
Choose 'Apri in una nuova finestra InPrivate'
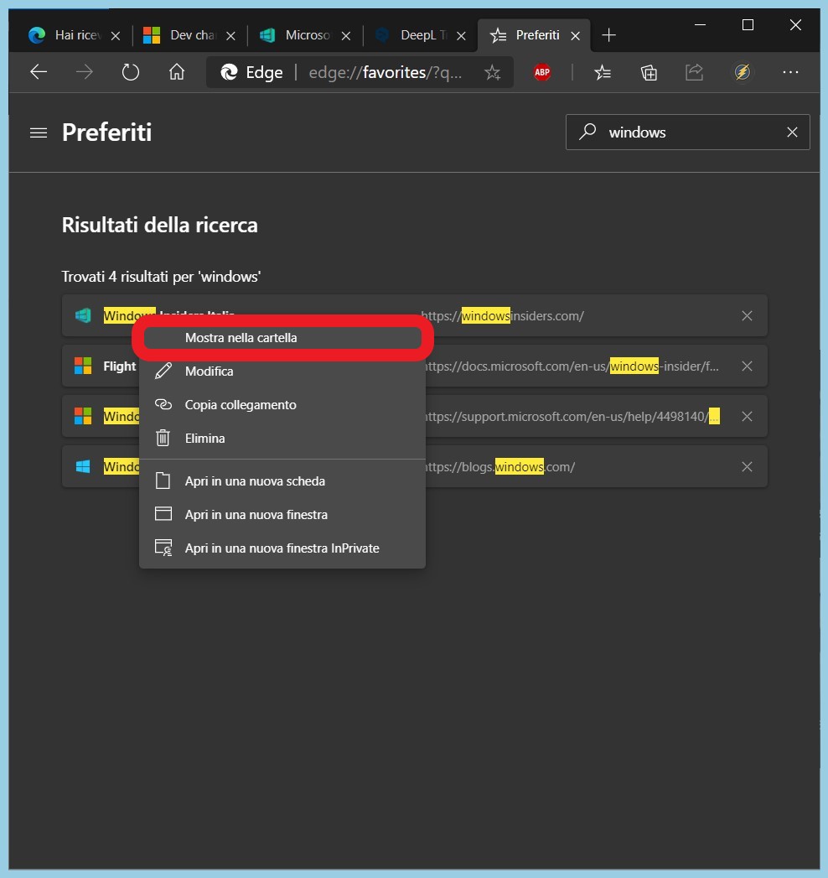tap(282, 548)
